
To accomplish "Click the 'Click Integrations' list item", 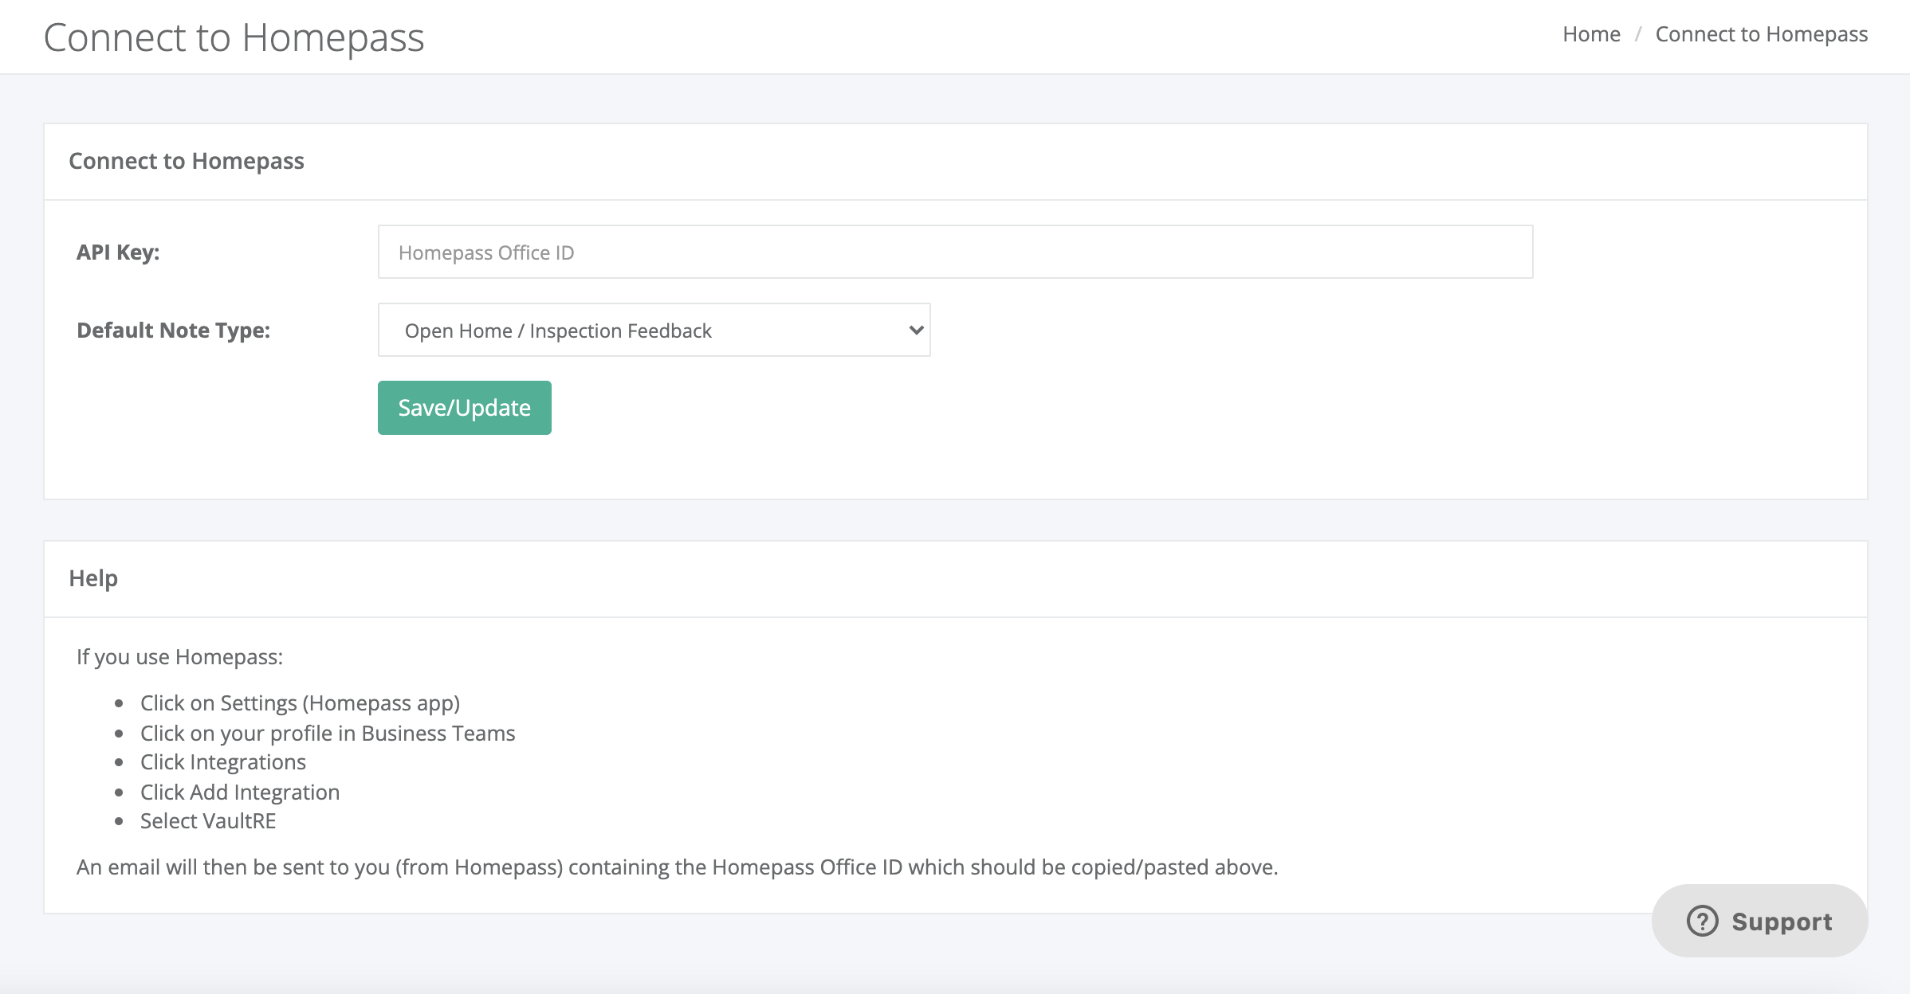I will tap(223, 762).
